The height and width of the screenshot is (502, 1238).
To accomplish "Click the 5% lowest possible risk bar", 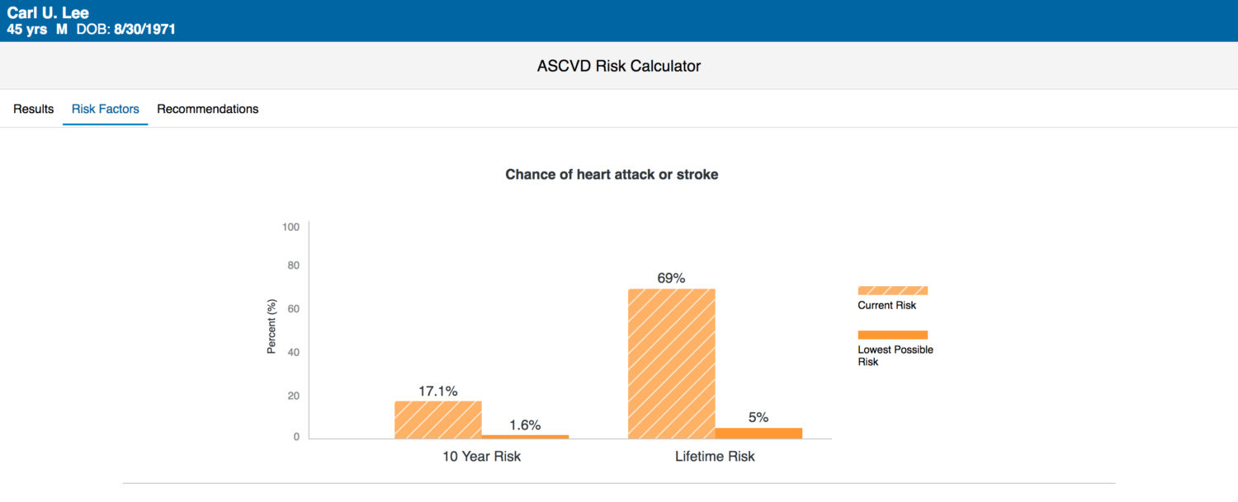I will 758,432.
